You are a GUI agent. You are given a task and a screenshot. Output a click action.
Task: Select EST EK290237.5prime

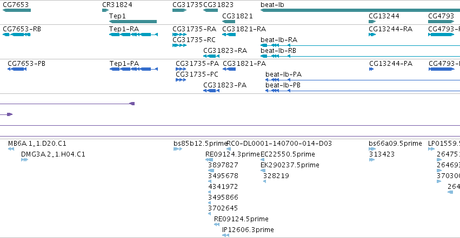tap(290, 165)
